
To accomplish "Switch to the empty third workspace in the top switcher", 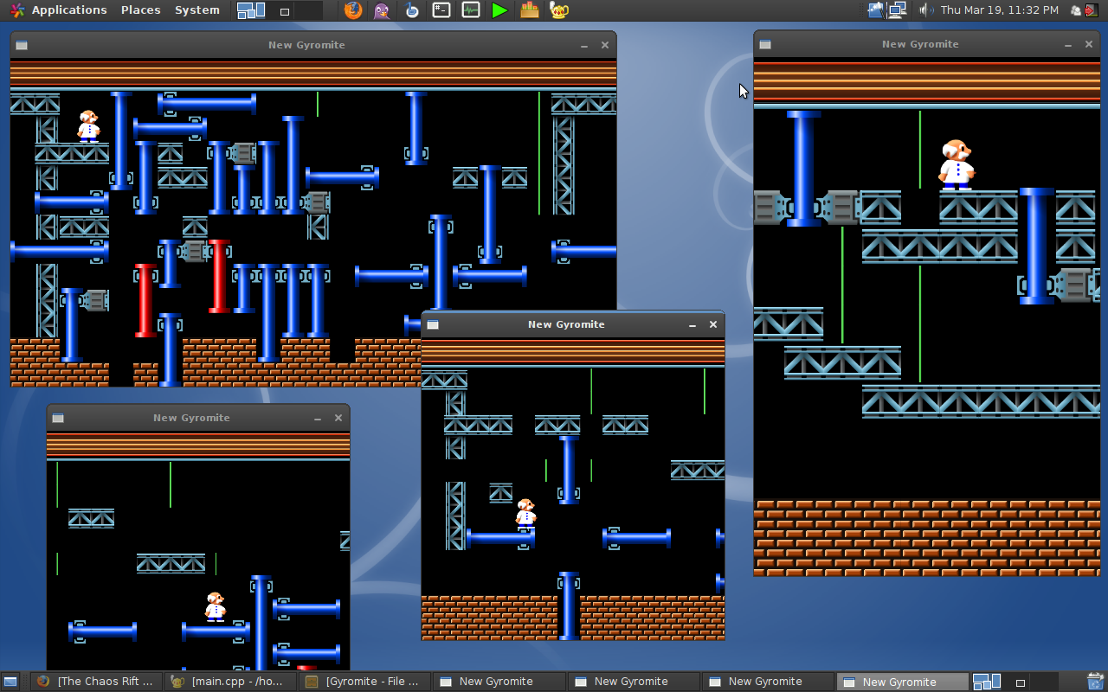I will (x=308, y=10).
